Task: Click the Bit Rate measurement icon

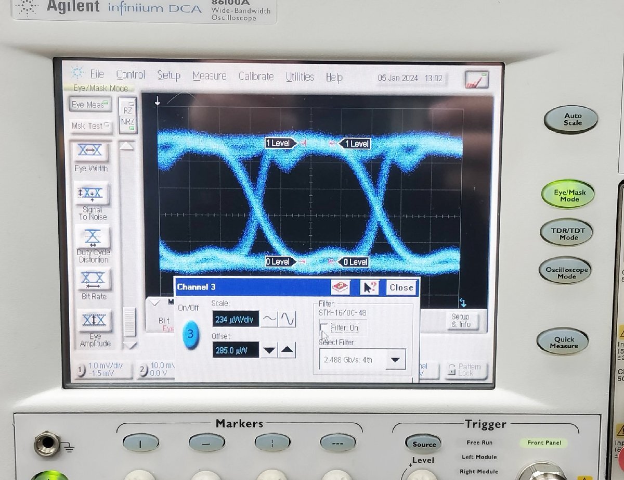Action: [94, 280]
